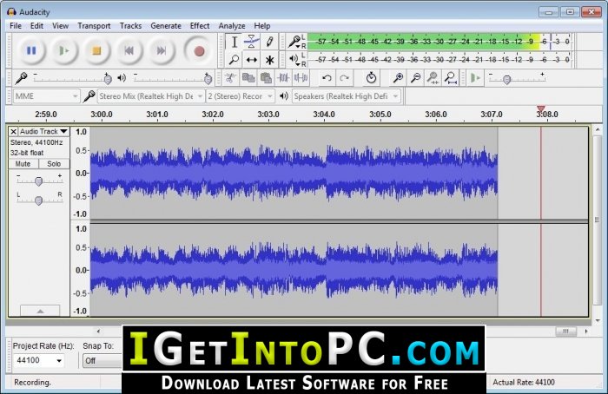Click the Silence audio icon
The height and width of the screenshot is (394, 608).
coord(301,78)
